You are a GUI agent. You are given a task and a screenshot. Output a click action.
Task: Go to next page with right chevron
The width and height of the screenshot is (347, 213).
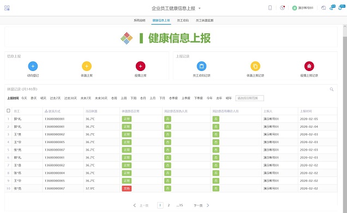coord(208,205)
